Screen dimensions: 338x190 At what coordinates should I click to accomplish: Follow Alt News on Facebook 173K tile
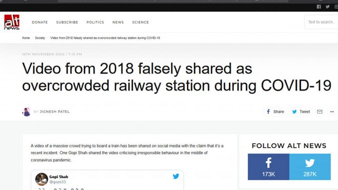point(268,167)
